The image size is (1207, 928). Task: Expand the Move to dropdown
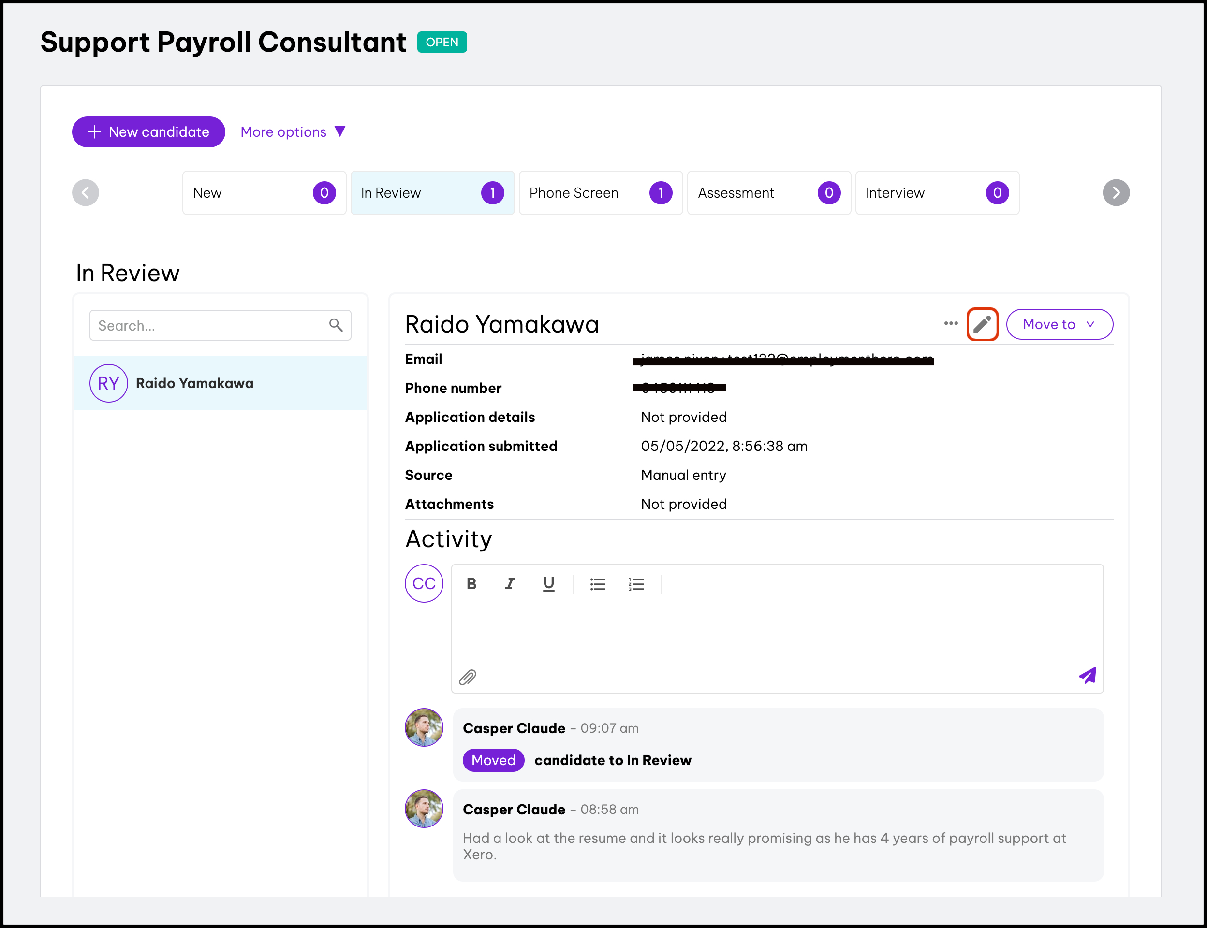tap(1059, 324)
